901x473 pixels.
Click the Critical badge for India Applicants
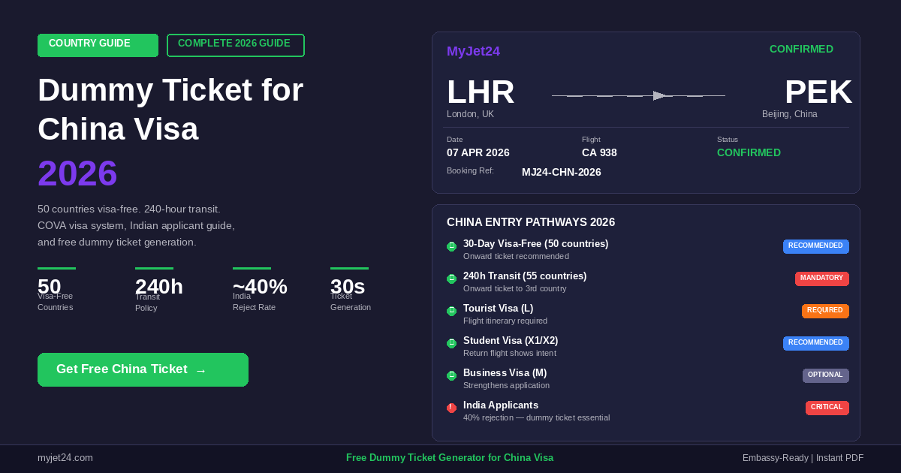coord(827,408)
